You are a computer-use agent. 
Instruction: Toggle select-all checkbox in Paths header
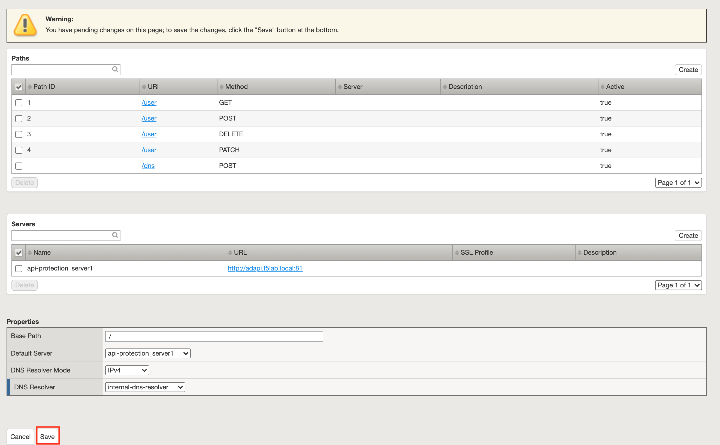(19, 87)
